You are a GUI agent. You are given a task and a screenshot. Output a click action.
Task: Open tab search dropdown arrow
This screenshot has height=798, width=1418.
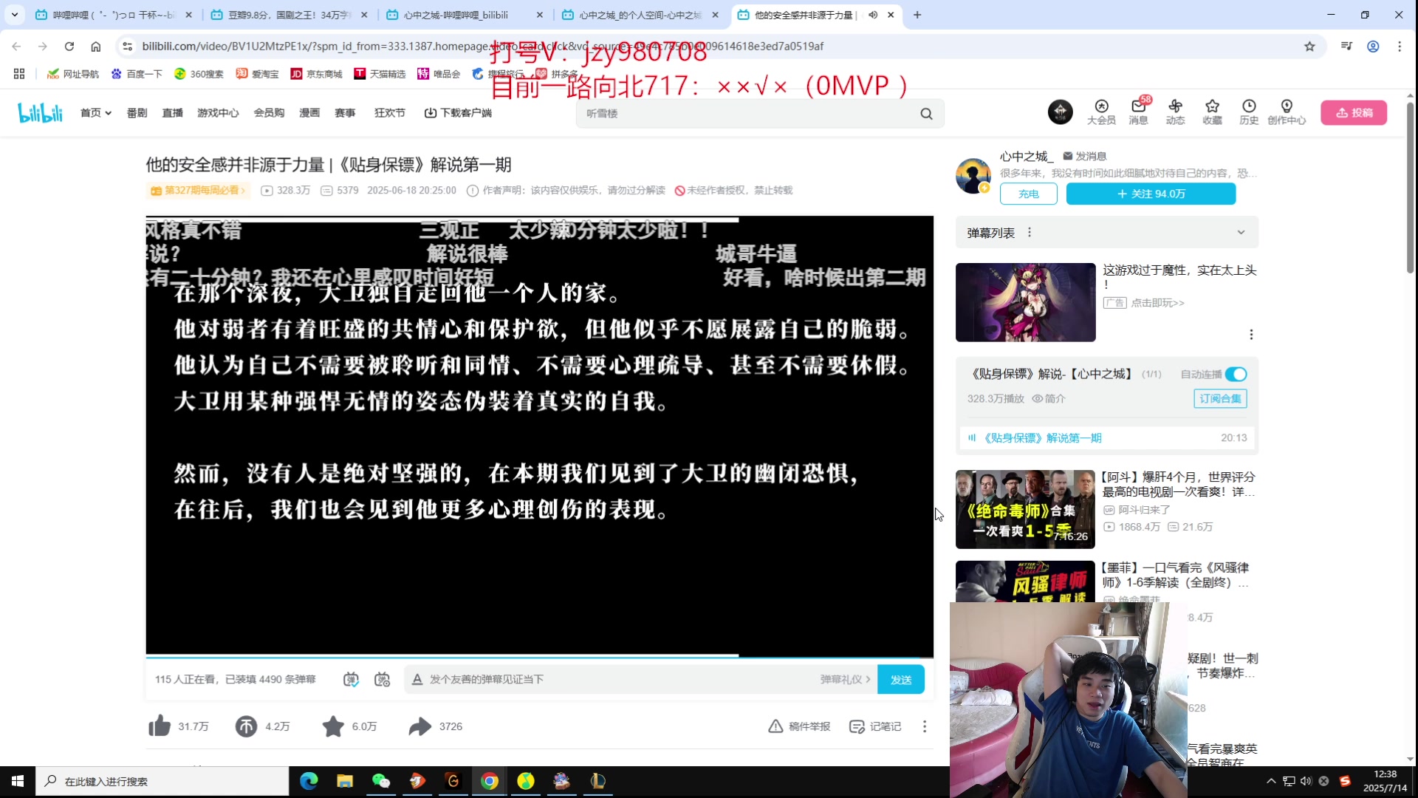click(x=14, y=15)
